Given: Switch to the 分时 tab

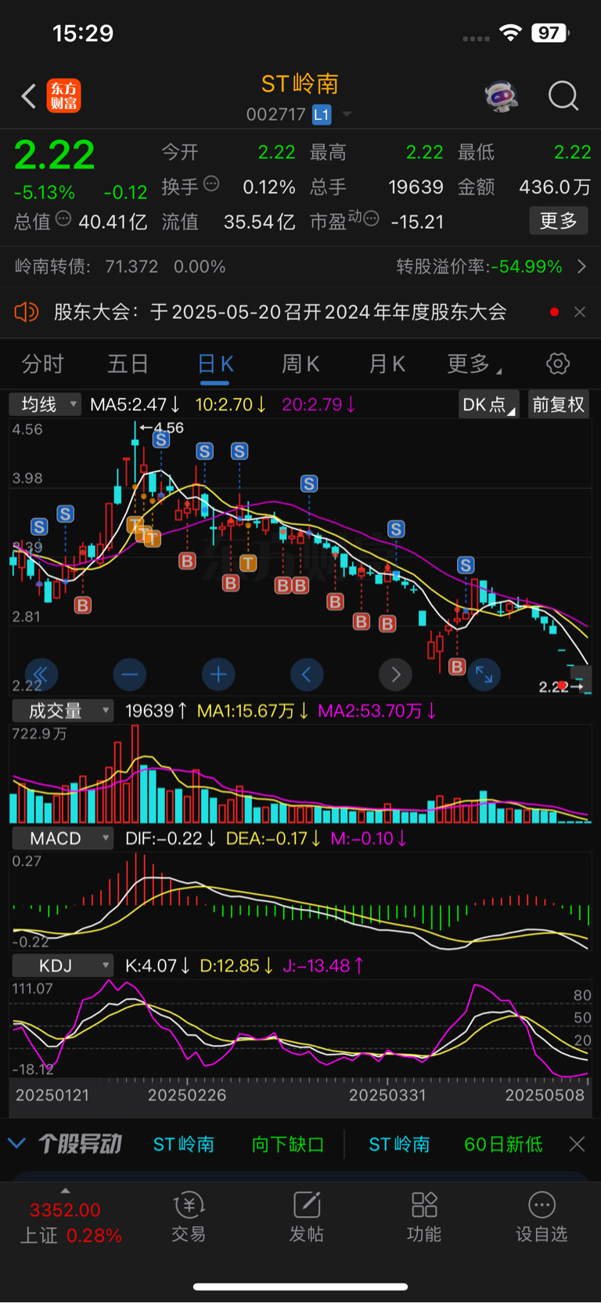Looking at the screenshot, I should click(42, 364).
